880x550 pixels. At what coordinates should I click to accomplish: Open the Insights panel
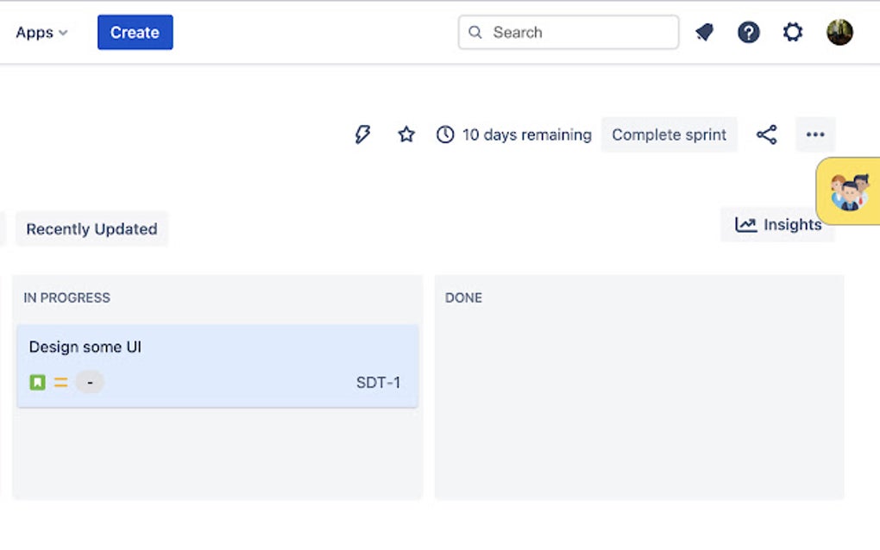click(x=777, y=225)
